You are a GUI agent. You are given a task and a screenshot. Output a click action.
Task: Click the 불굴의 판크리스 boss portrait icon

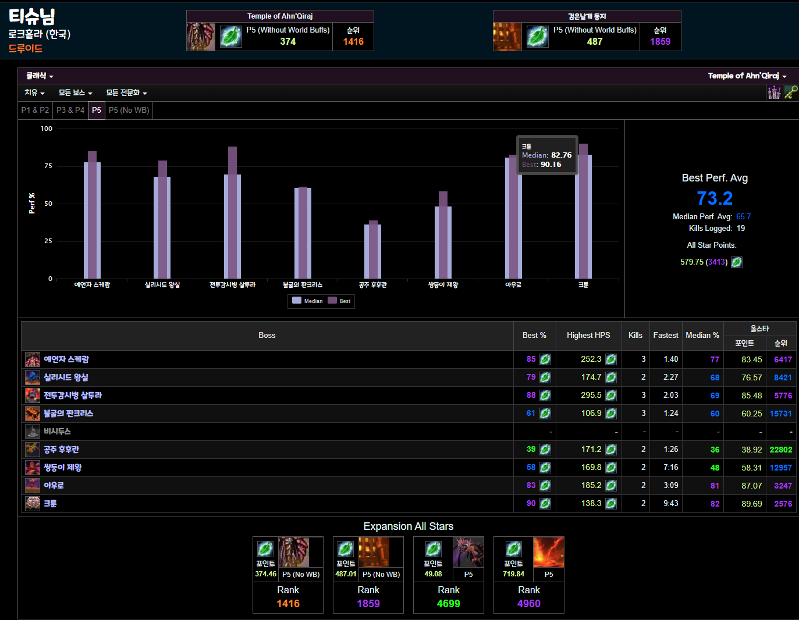click(x=33, y=414)
